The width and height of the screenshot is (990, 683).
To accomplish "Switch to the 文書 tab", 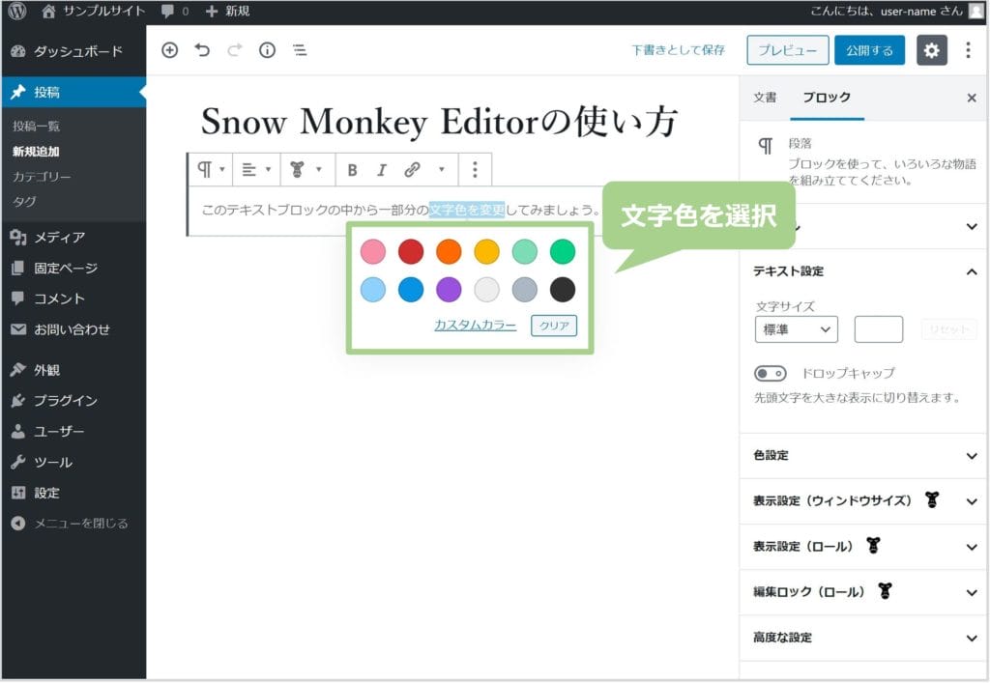I will pos(765,98).
